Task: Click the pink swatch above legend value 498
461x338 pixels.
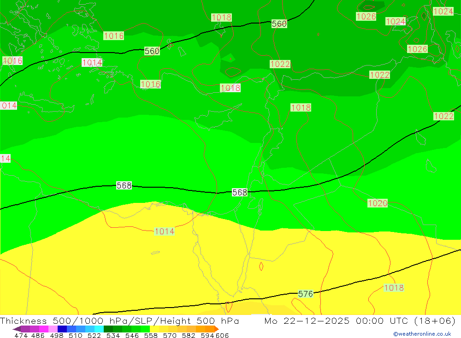Action: click(53, 329)
